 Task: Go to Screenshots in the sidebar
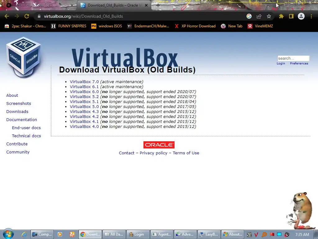19,103
